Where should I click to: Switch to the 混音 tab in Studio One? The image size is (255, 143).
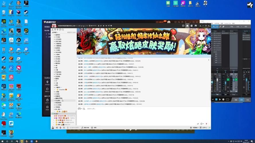point(242,100)
